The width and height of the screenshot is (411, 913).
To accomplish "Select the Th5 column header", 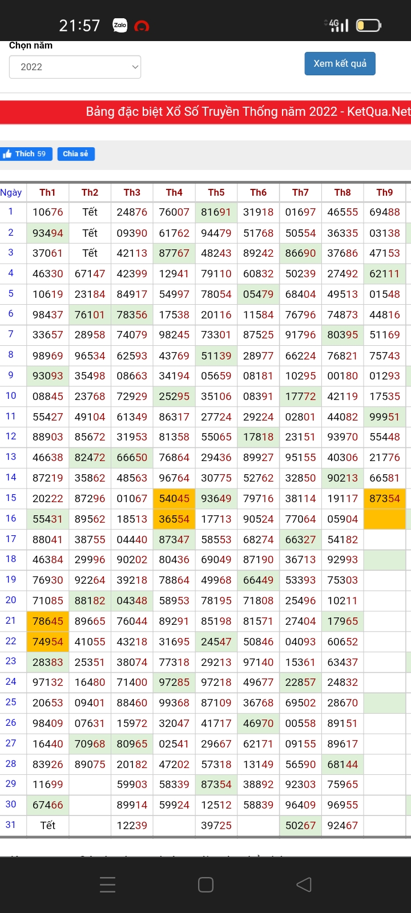I will 216,193.
